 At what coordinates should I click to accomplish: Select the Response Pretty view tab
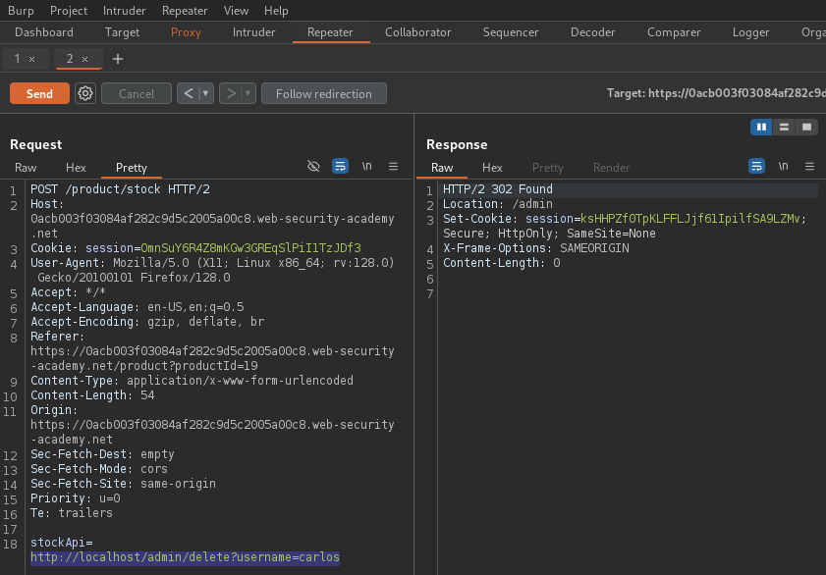[x=548, y=167]
